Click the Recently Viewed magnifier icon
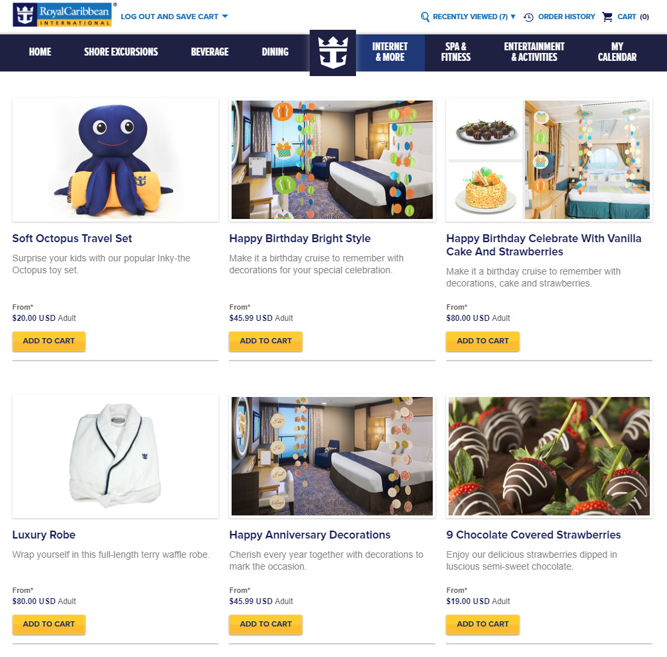 pos(425,17)
